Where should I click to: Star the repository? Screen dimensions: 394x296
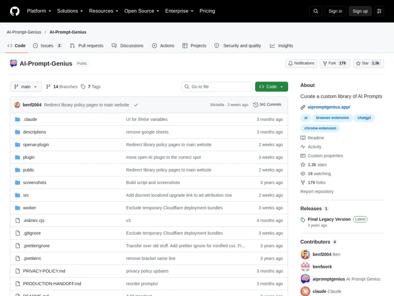click(368, 64)
